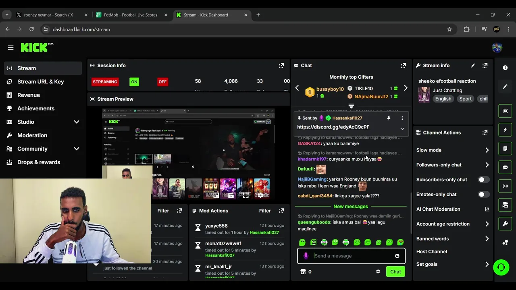Click the English stream tag
516x290 pixels.
point(443,99)
